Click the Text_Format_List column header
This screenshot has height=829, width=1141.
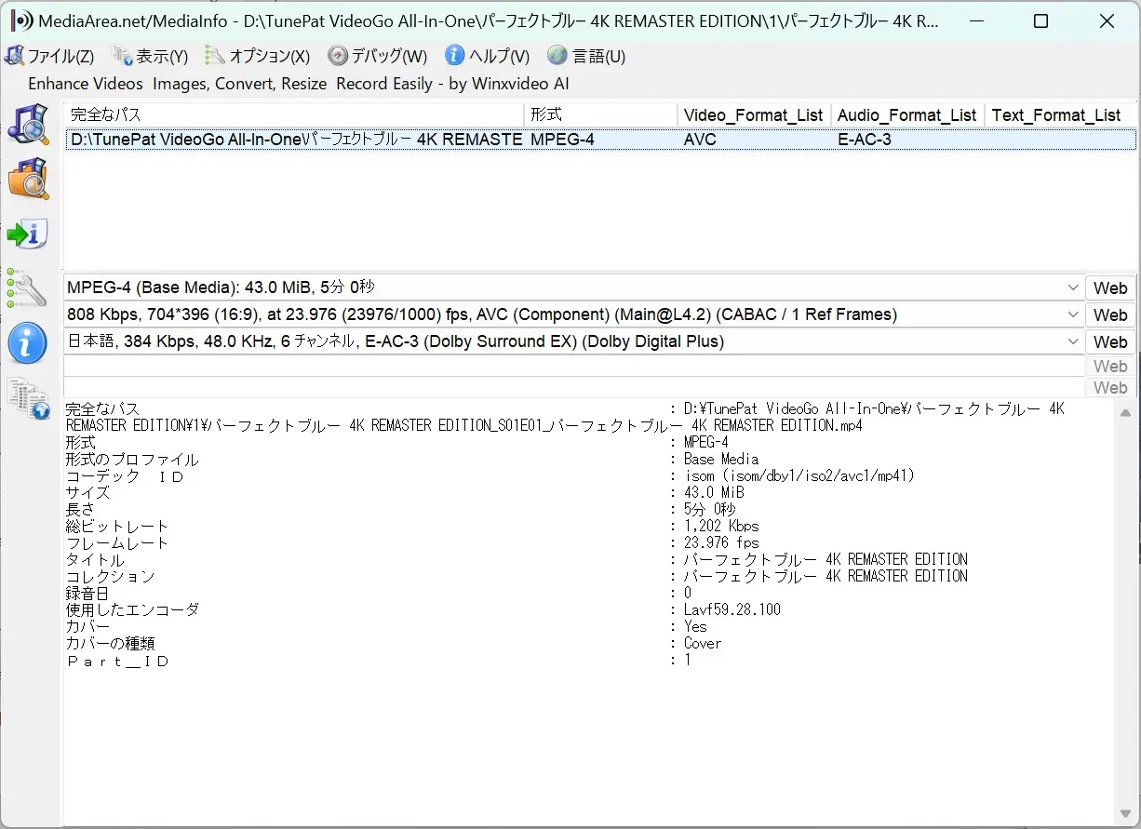click(x=1060, y=115)
